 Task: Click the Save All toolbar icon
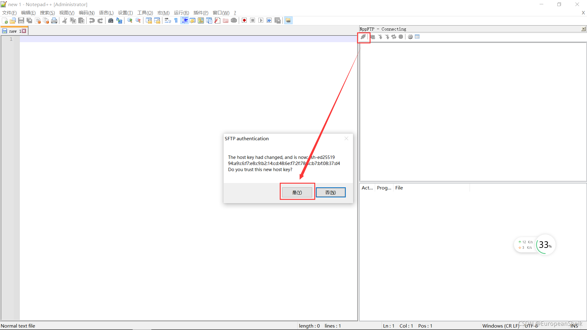29,20
